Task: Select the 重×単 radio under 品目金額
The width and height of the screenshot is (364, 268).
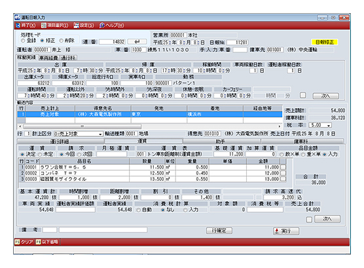Action: 303,155
